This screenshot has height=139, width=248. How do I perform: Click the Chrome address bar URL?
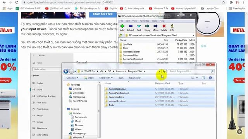point(70,2)
